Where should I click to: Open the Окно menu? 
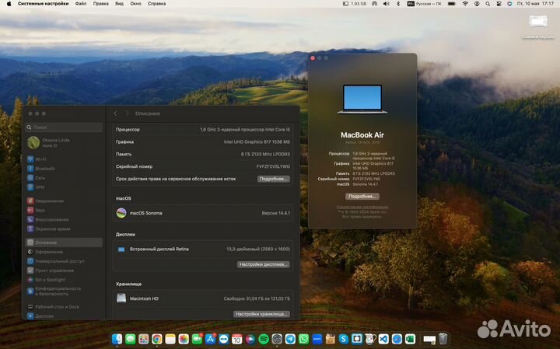tap(135, 4)
